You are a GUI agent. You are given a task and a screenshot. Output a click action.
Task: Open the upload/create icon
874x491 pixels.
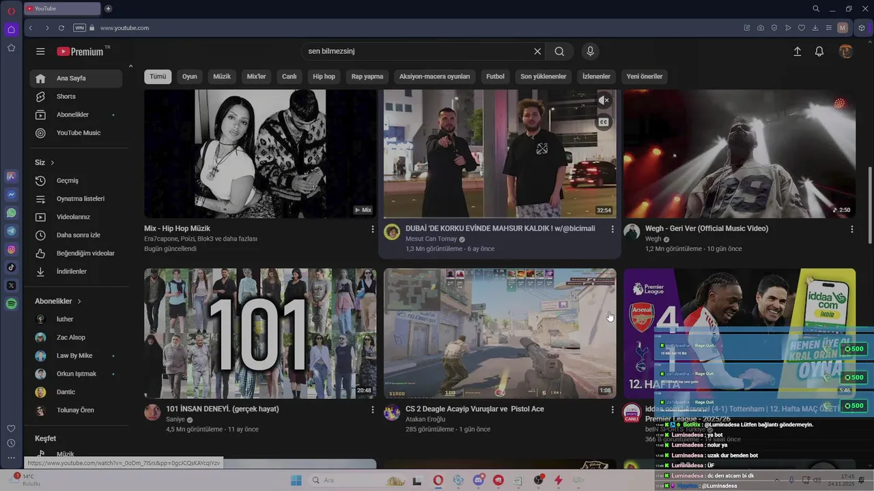pos(797,51)
